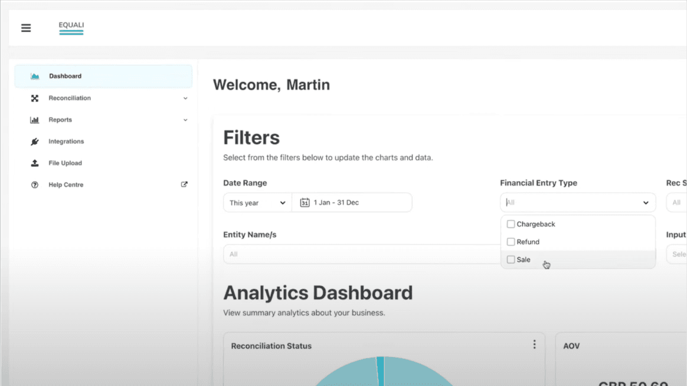The height and width of the screenshot is (386, 687).
Task: Open the hamburger menu
Action: coord(26,28)
